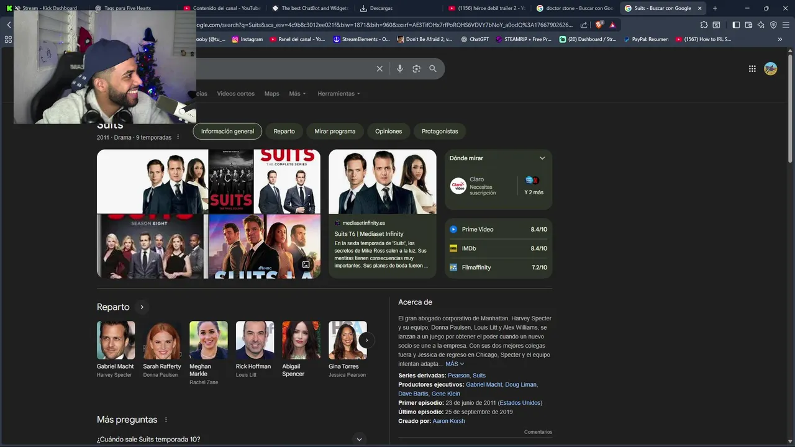Show hidden bookmarks with the double chevron
Viewport: 795px width, 447px height.
(x=779, y=39)
